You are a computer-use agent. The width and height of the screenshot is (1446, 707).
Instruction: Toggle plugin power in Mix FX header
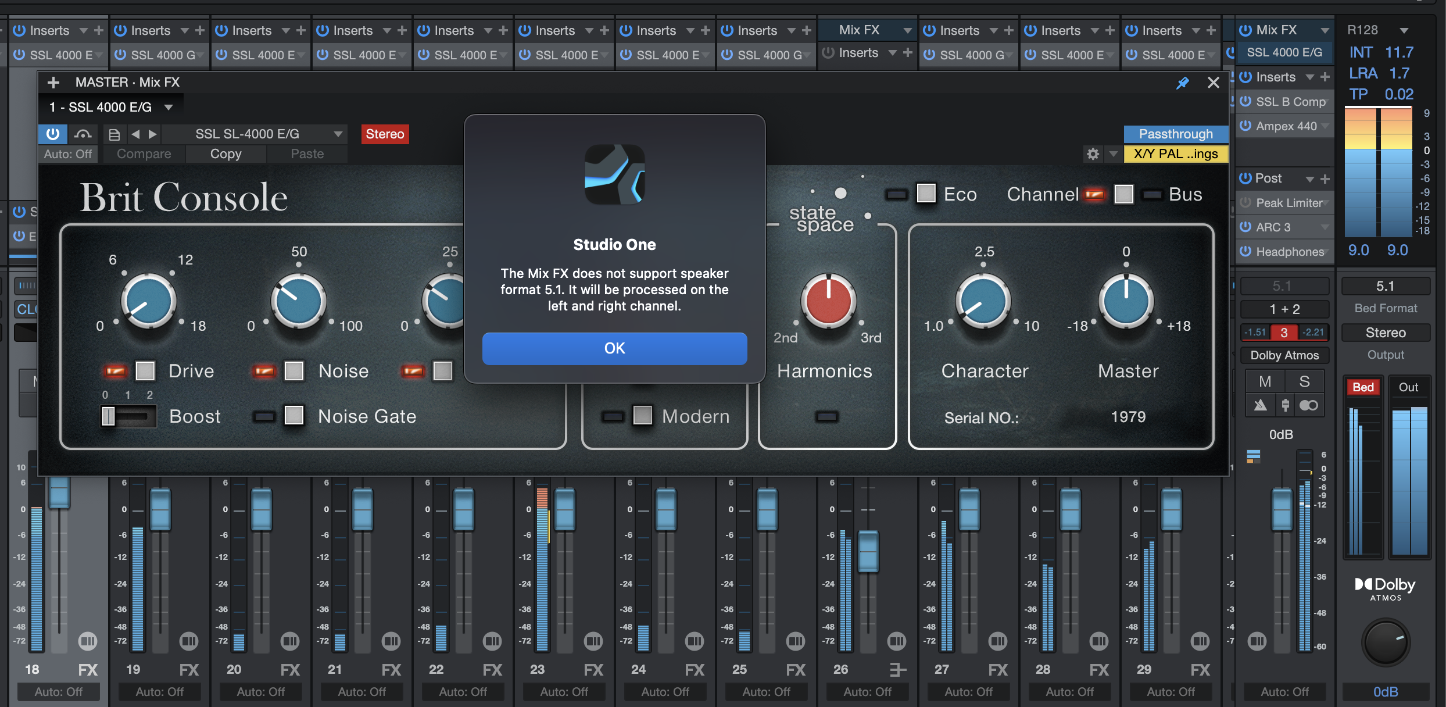[53, 134]
